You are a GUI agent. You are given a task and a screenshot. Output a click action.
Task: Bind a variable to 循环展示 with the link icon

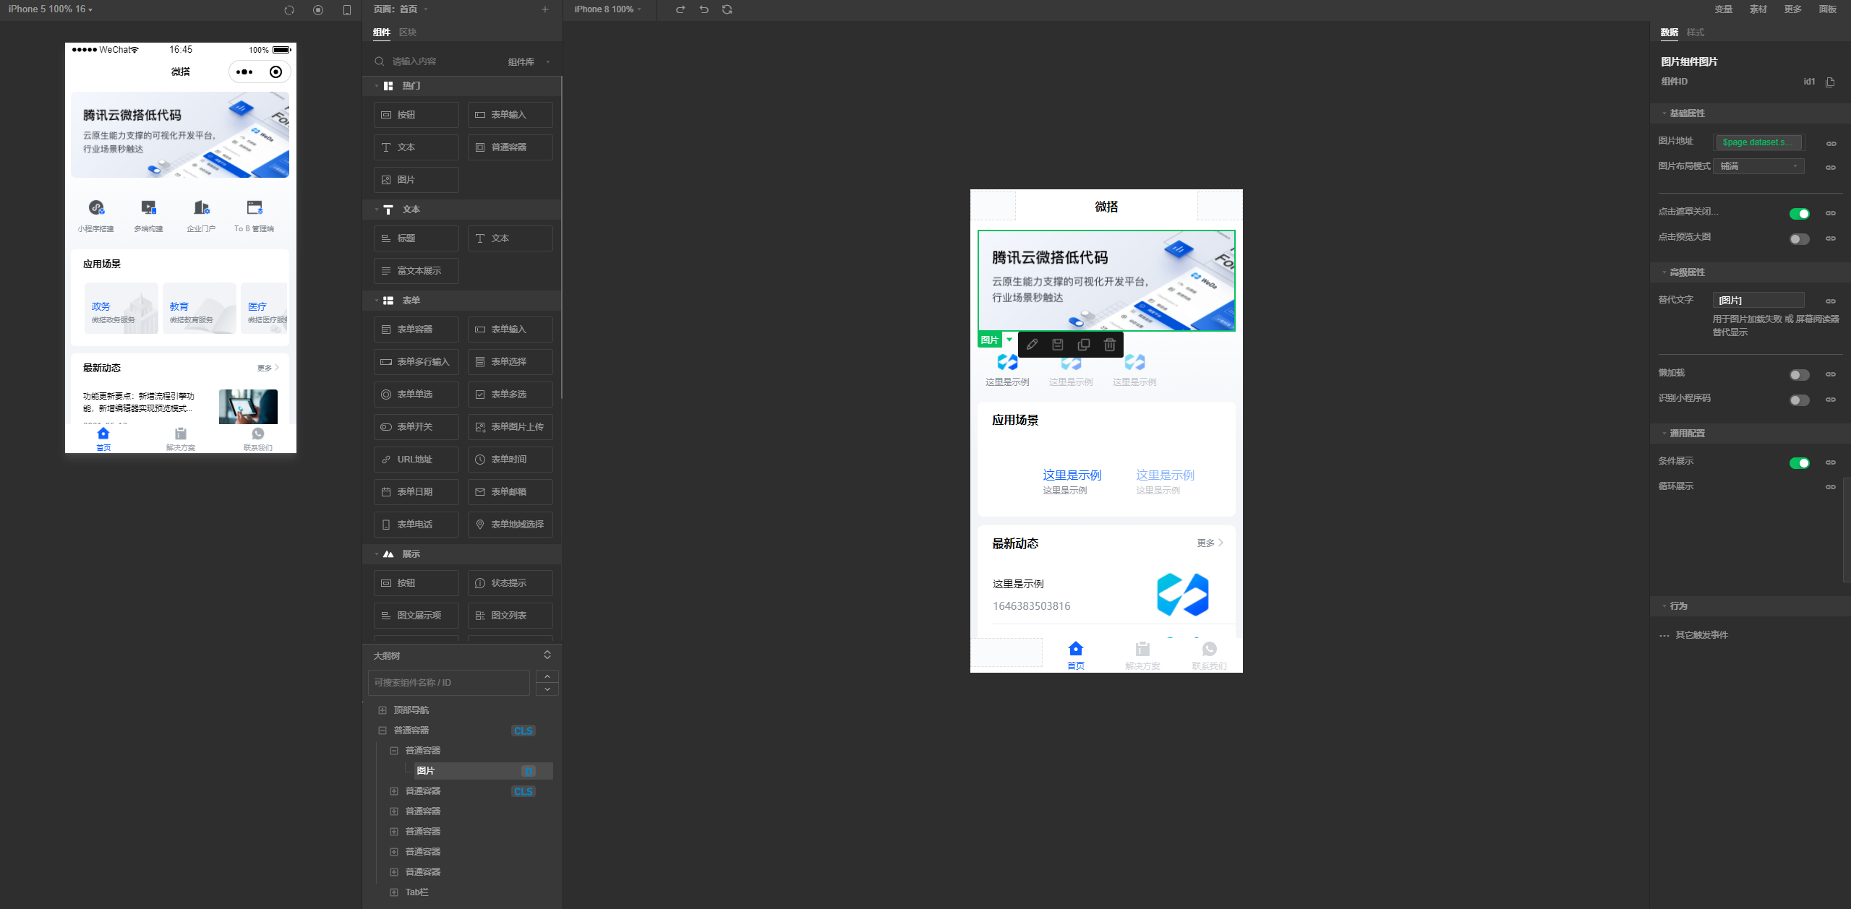coord(1831,486)
